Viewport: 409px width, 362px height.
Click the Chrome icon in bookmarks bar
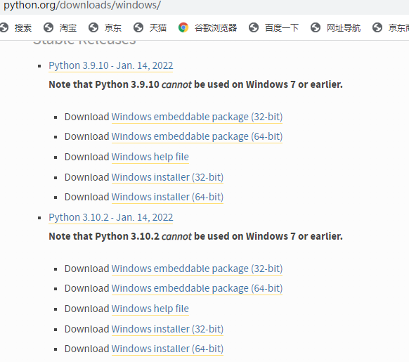(x=183, y=27)
